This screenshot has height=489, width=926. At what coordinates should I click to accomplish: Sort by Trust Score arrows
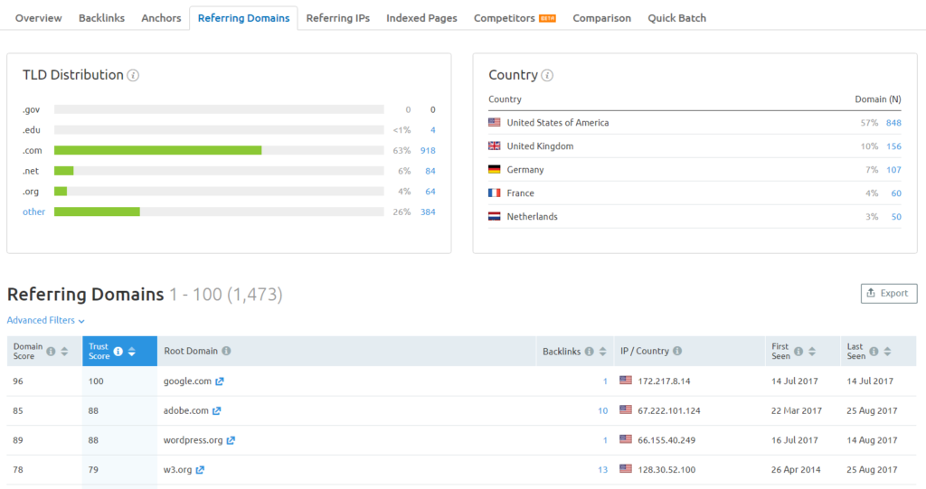(x=132, y=352)
